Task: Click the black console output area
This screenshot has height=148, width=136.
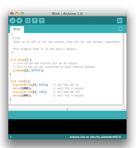Action: [67, 126]
